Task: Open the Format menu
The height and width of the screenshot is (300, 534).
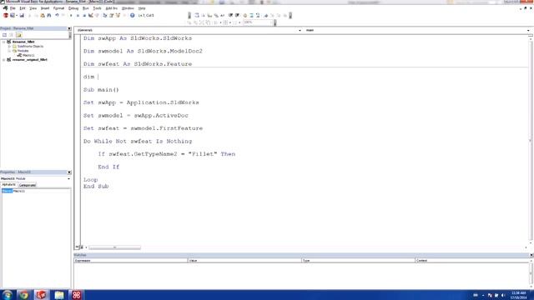Action: click(x=58, y=8)
